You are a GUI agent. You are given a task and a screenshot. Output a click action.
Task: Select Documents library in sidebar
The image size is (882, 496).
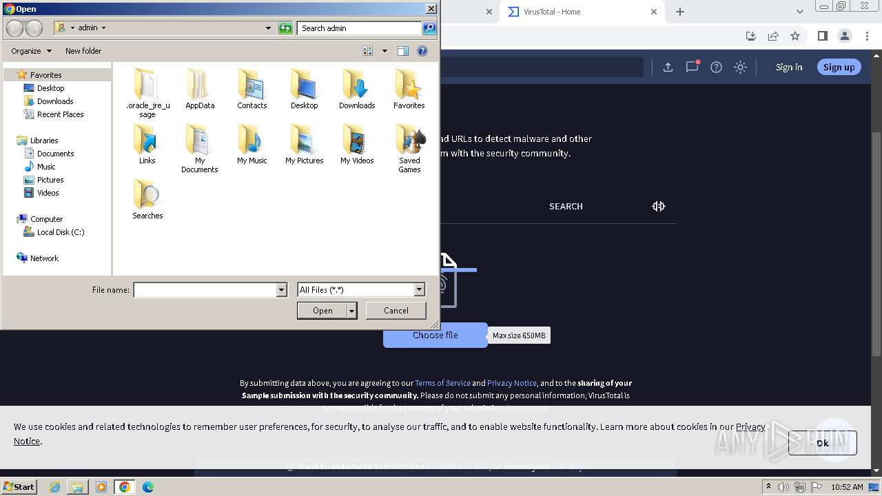[56, 154]
